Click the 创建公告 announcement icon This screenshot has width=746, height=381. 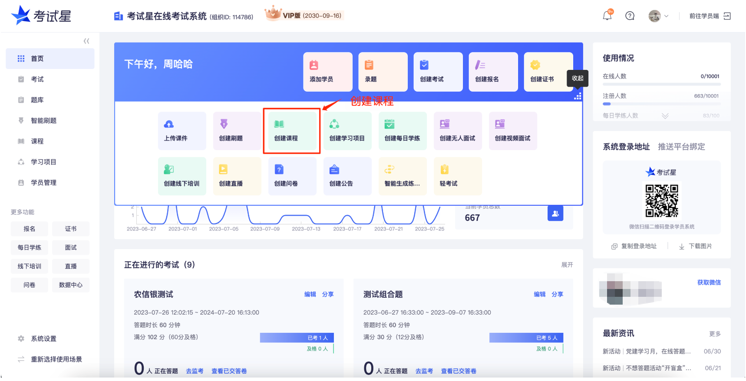[334, 170]
